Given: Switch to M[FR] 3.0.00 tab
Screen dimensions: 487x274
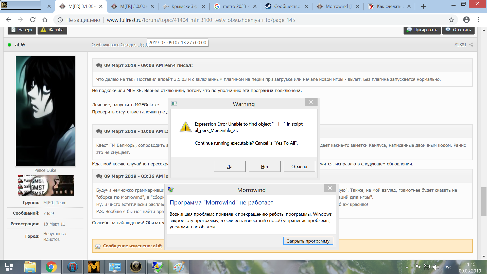Looking at the screenshot, I should (x=133, y=6).
